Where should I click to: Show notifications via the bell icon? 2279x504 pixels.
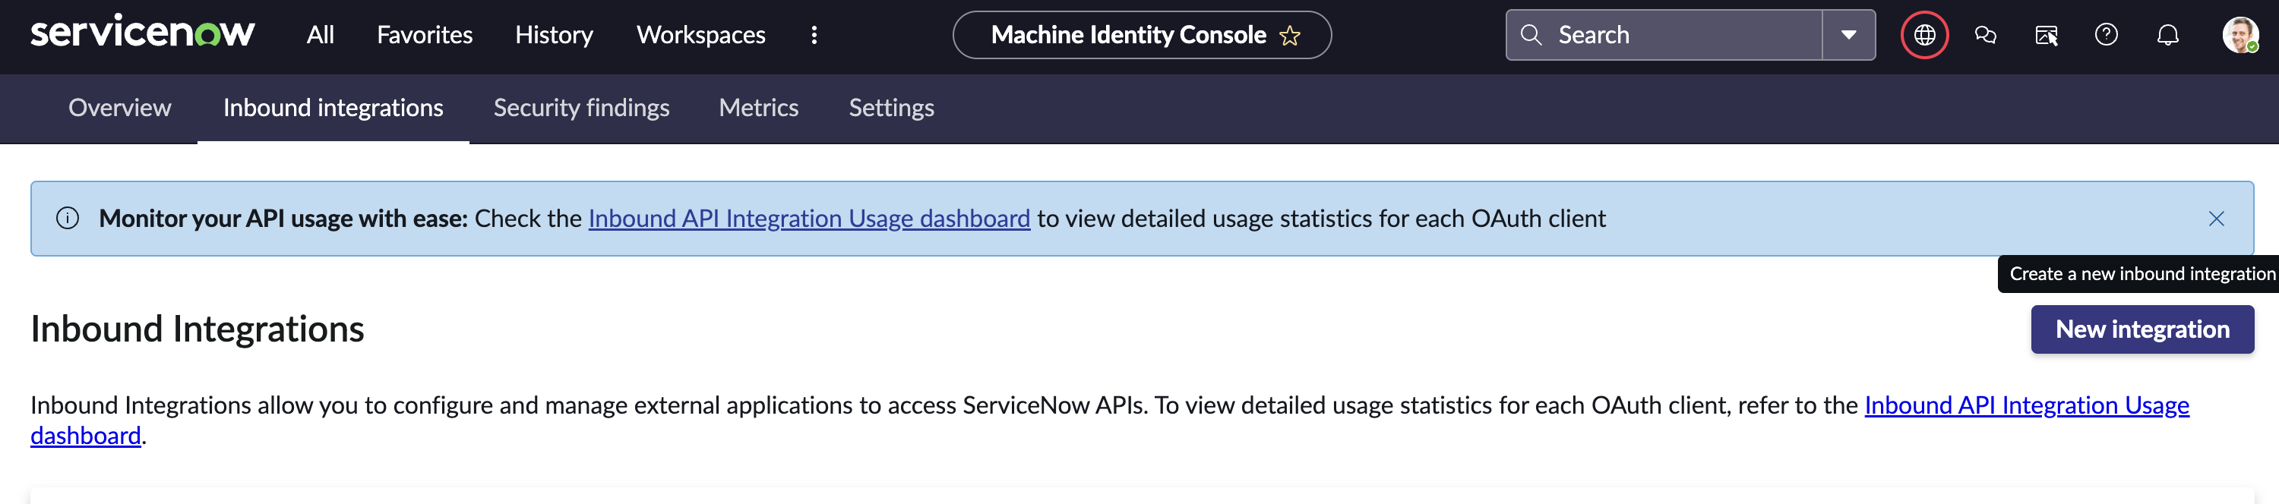2167,36
